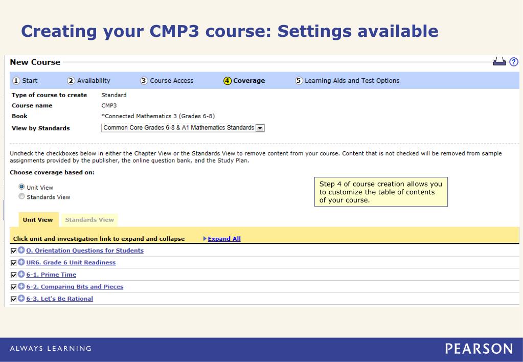Screen dimensions: 523x362
Task: Expand 6-2 Comparing Bits and Pieces plus icon
Action: [21, 286]
